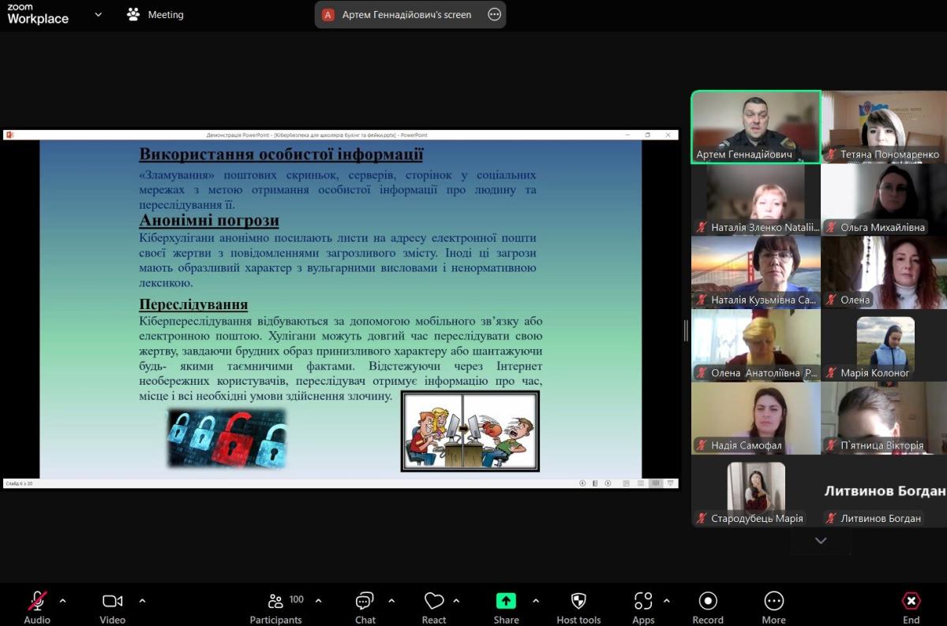
Task: Open the Chat panel
Action: tap(365, 606)
